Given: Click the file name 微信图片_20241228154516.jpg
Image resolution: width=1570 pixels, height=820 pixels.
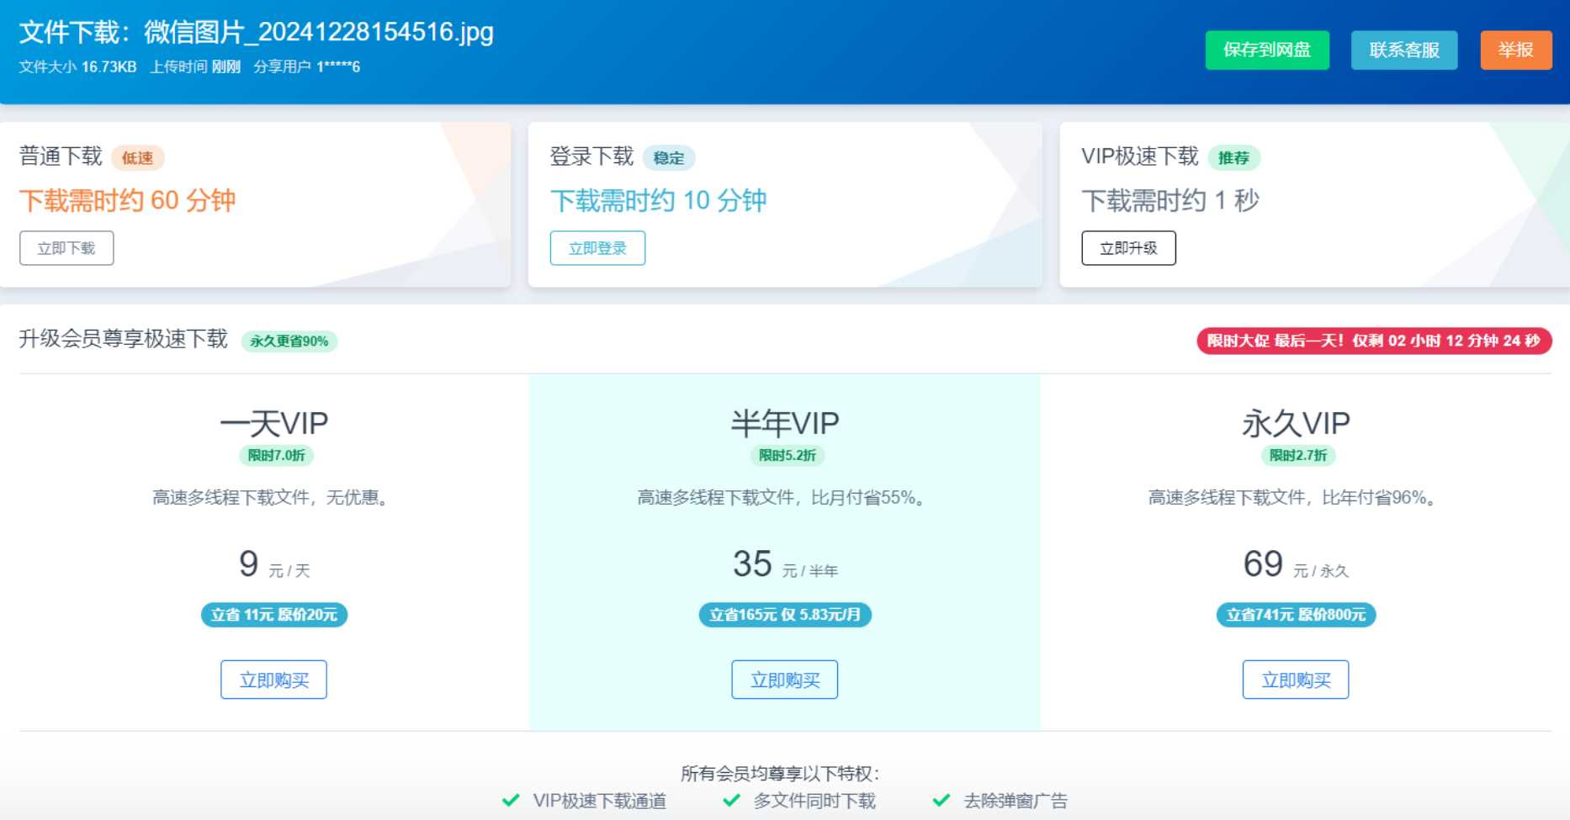Looking at the screenshot, I should point(319,32).
